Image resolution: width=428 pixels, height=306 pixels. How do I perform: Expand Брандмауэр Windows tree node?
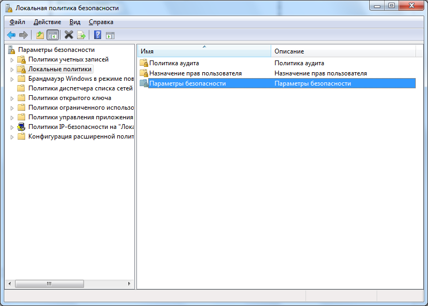12,79
